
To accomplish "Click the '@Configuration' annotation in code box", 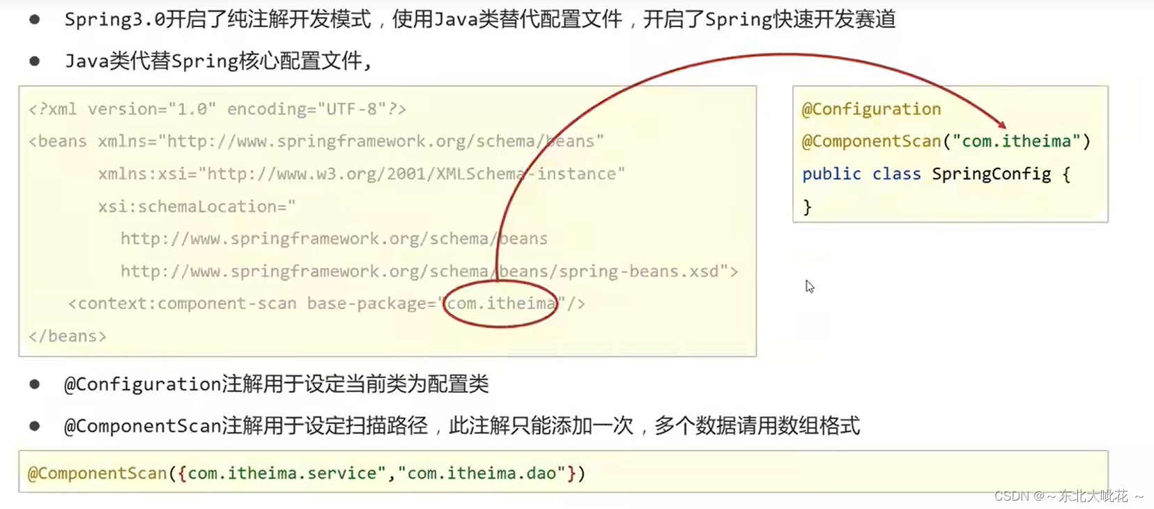I will [871, 109].
